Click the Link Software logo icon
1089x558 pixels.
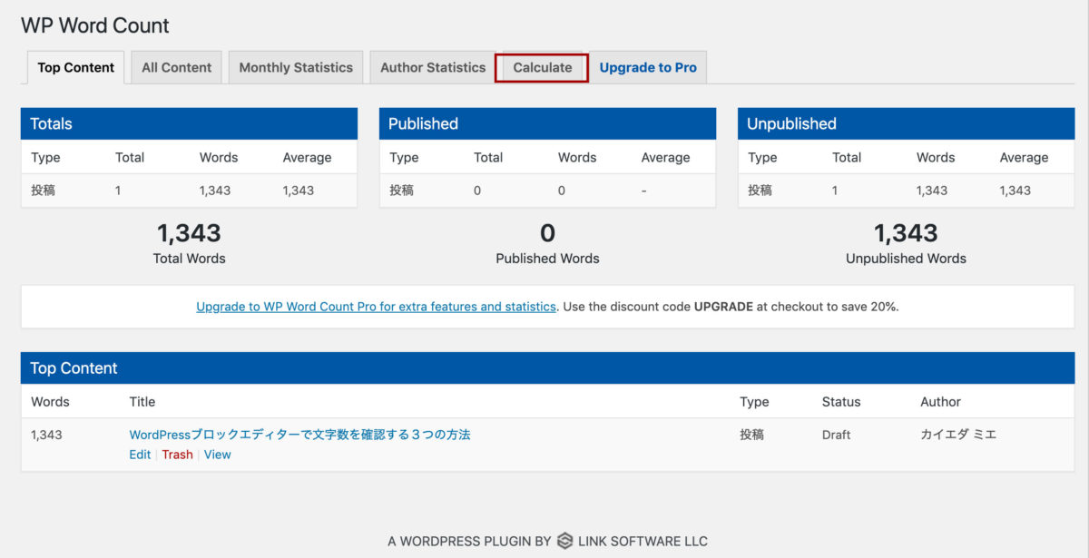click(564, 541)
